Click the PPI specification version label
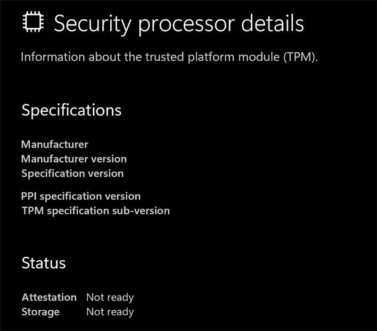Image resolution: width=377 pixels, height=331 pixels. click(x=81, y=196)
